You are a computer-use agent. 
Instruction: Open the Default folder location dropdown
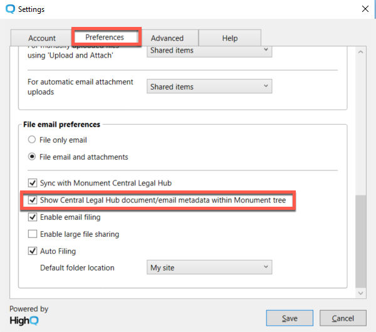[209, 267]
